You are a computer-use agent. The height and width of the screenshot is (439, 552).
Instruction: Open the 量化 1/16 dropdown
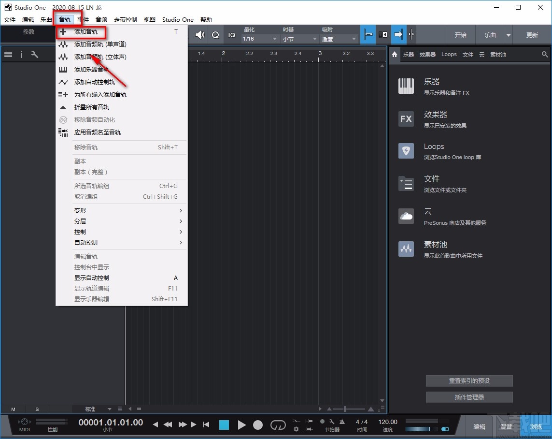click(260, 39)
